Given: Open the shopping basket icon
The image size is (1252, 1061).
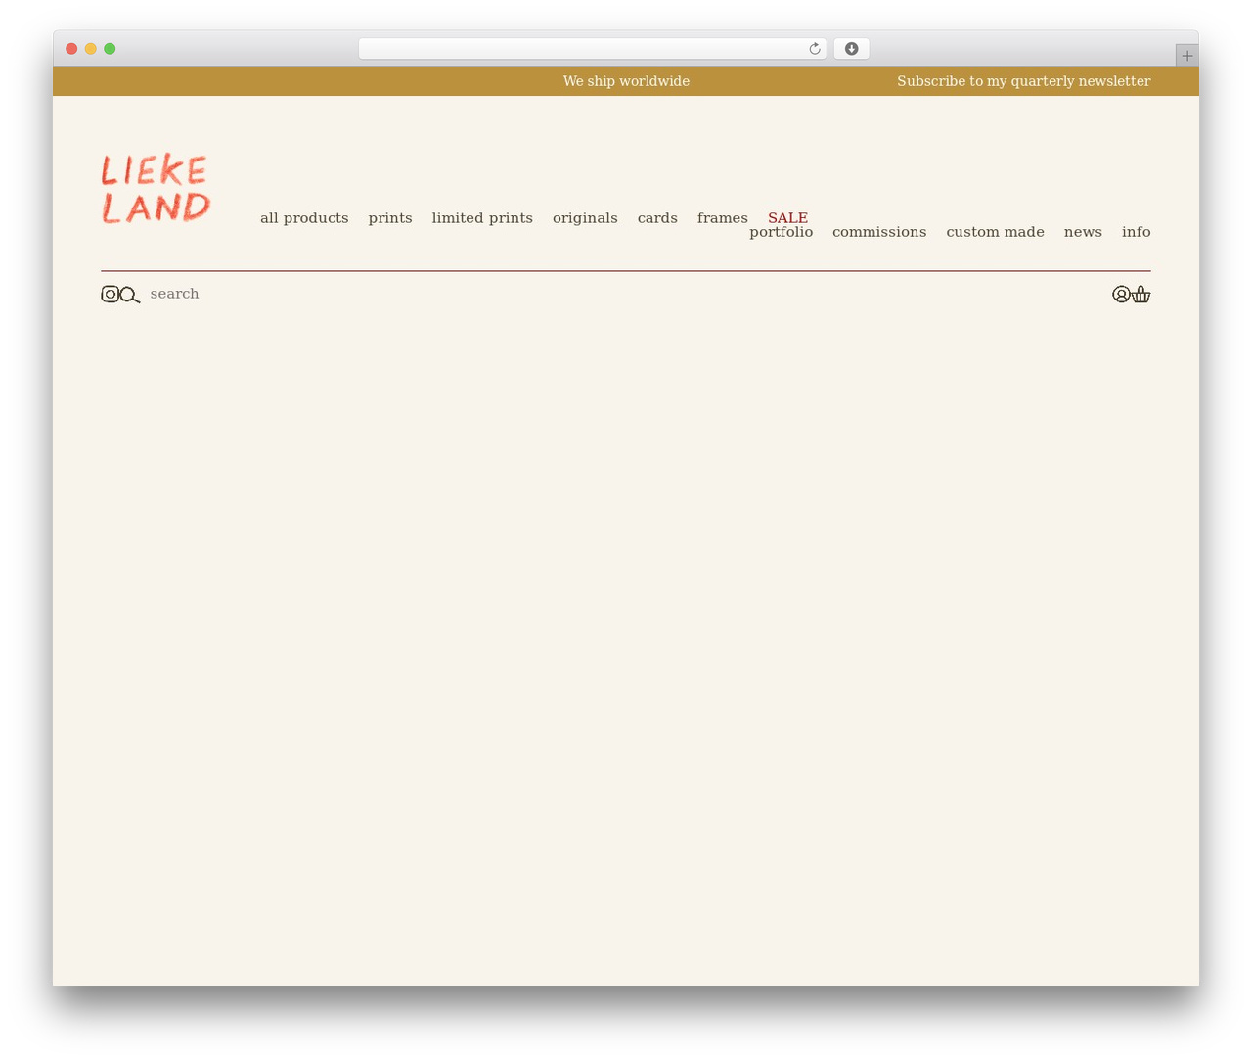Looking at the screenshot, I should click(x=1141, y=294).
